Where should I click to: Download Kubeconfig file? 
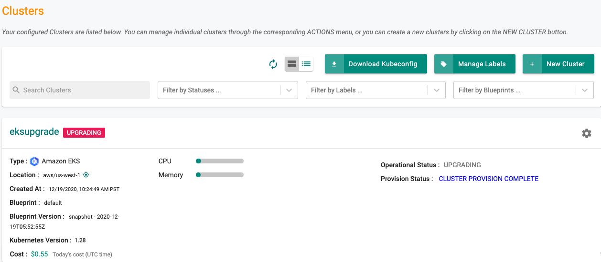[x=371, y=64]
